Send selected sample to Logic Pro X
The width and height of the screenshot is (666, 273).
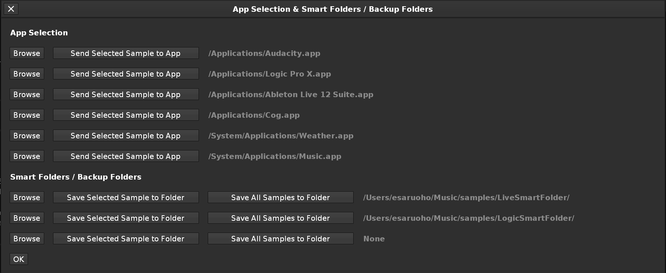click(x=126, y=74)
